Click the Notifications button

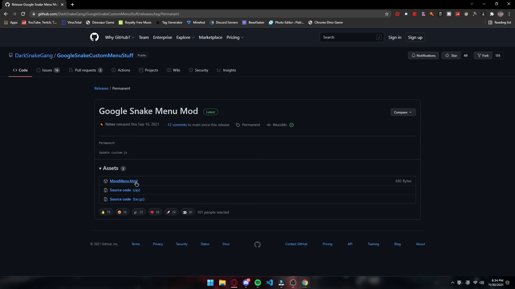(423, 56)
